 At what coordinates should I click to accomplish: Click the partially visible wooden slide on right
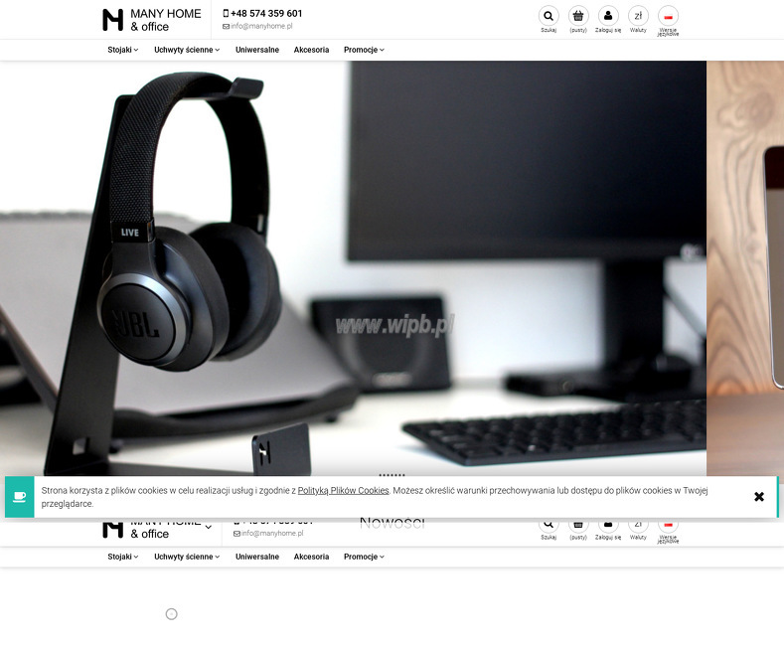(x=745, y=268)
